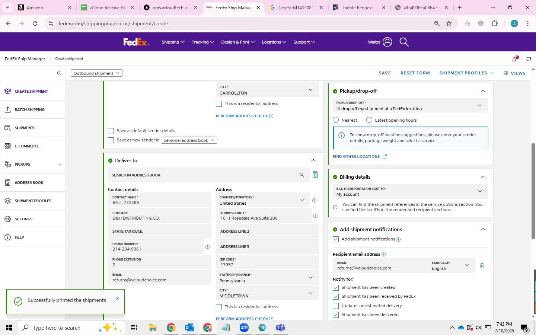Open the notifications bell icon
Screen dimensions: 536x335
point(515,59)
